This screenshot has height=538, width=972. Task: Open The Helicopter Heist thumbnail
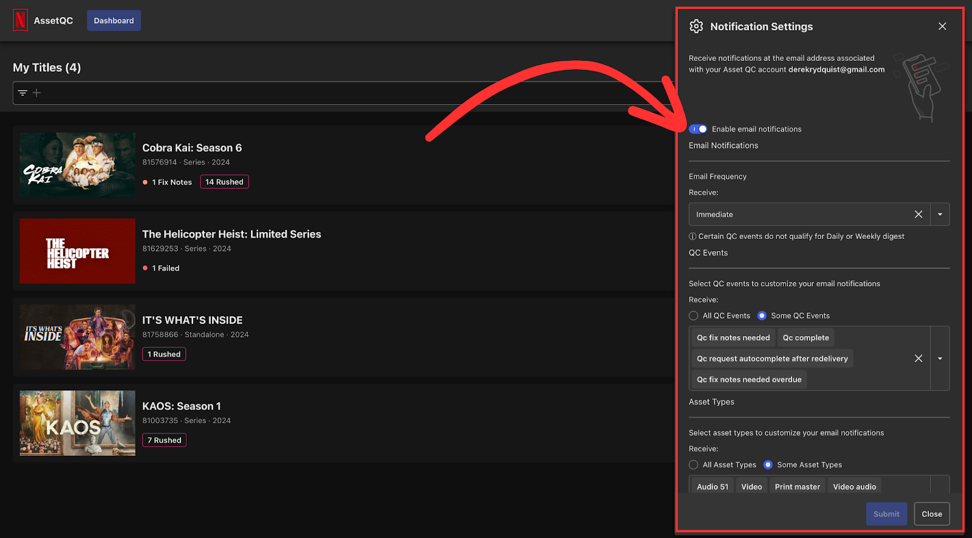77,251
